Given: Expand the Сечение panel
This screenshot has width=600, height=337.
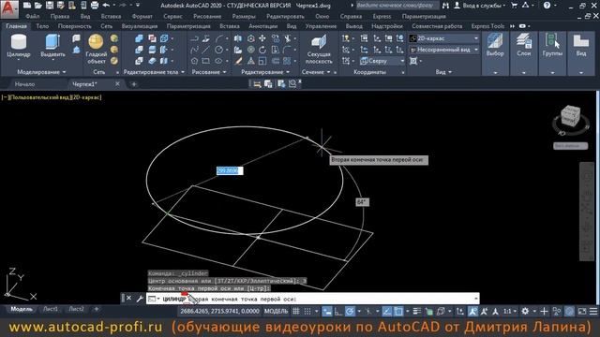Looking at the screenshot, I should (x=316, y=72).
